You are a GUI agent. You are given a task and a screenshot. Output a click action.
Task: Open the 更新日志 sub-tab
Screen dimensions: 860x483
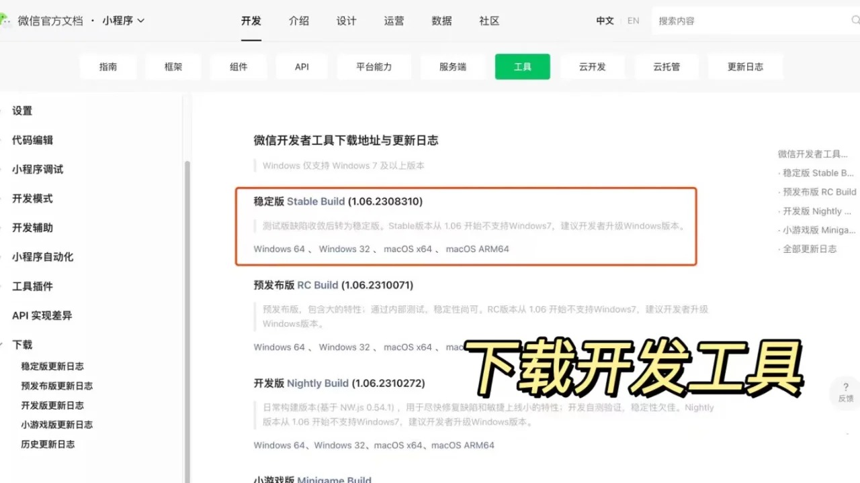[x=745, y=66]
